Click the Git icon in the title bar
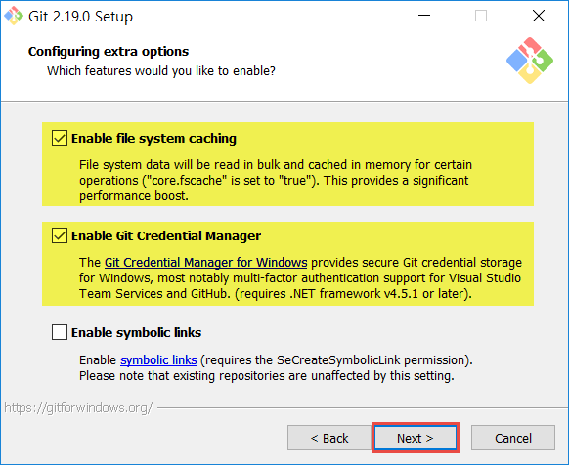The image size is (569, 465). pyautogui.click(x=14, y=16)
